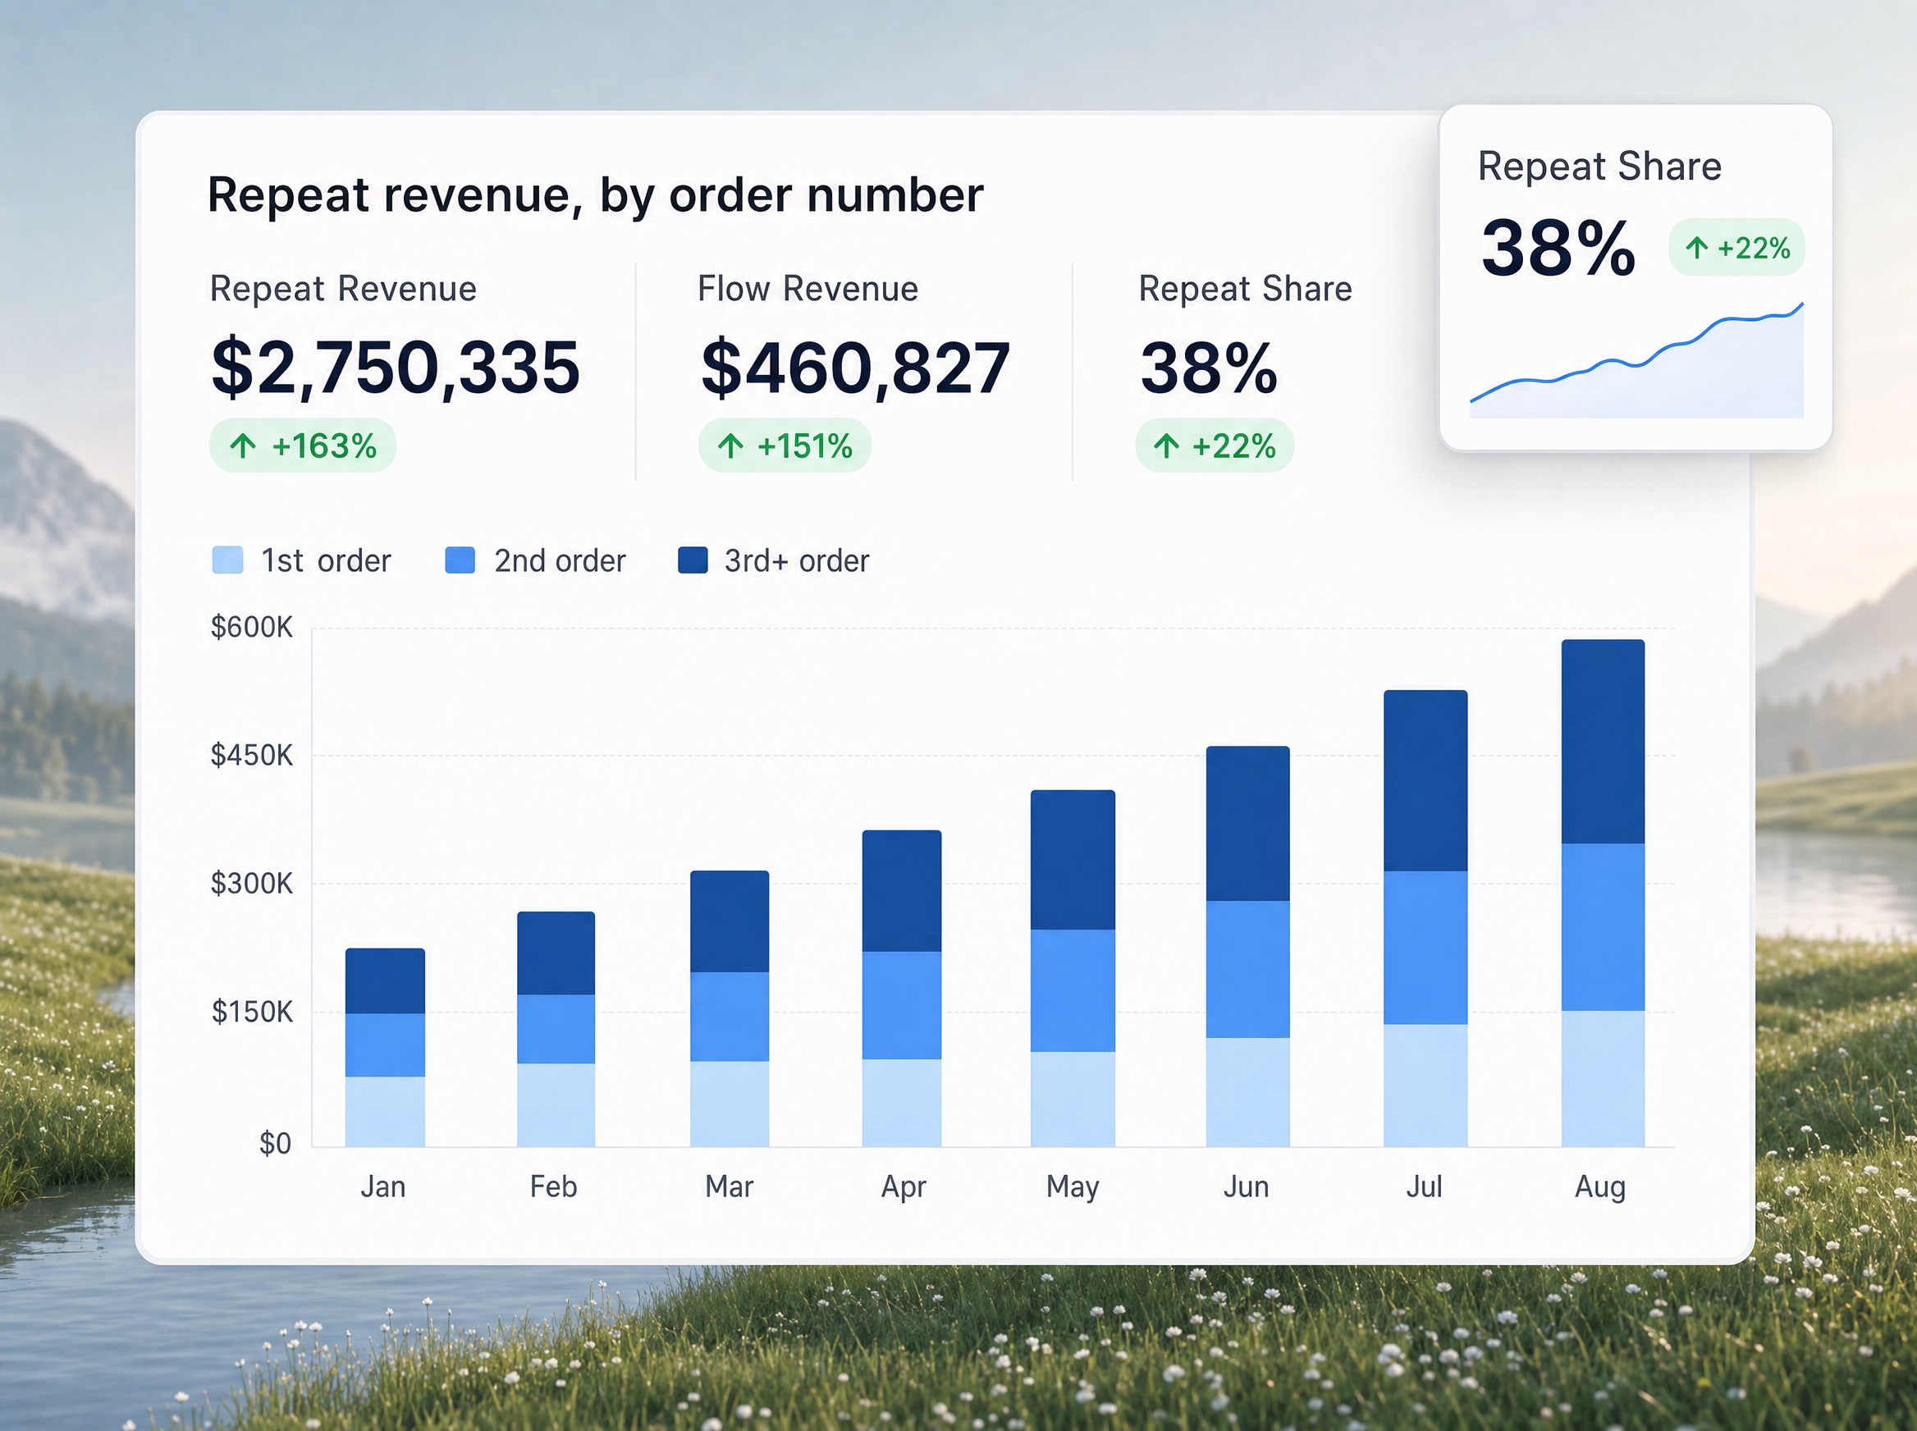The image size is (1917, 1431).
Task: Click the Aug 1st order bar segment
Action: tap(1603, 1078)
